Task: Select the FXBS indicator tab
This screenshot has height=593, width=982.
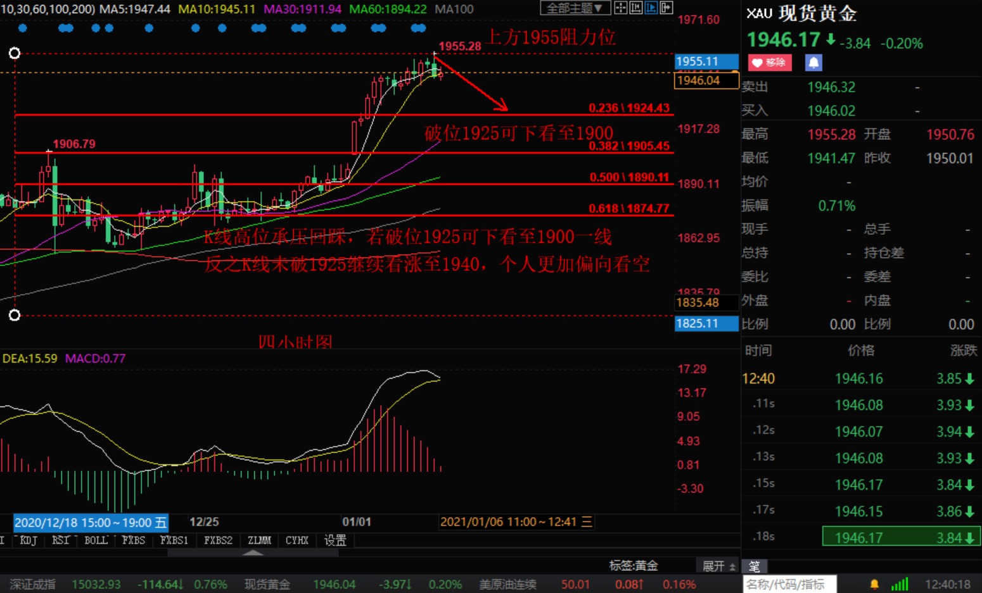Action: pyautogui.click(x=134, y=540)
